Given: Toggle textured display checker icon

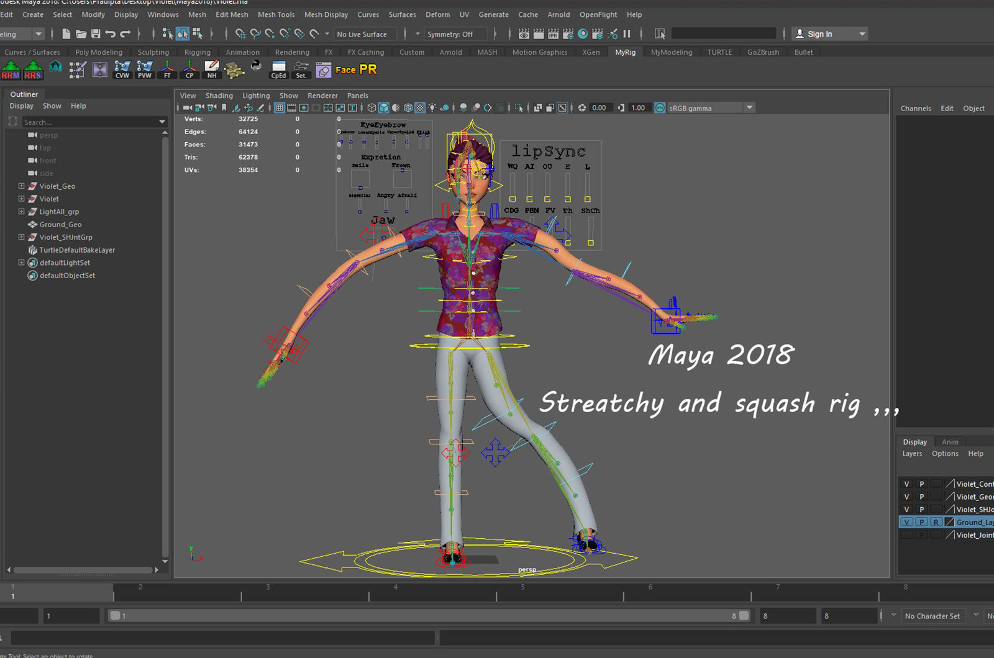Looking at the screenshot, I should [x=420, y=108].
